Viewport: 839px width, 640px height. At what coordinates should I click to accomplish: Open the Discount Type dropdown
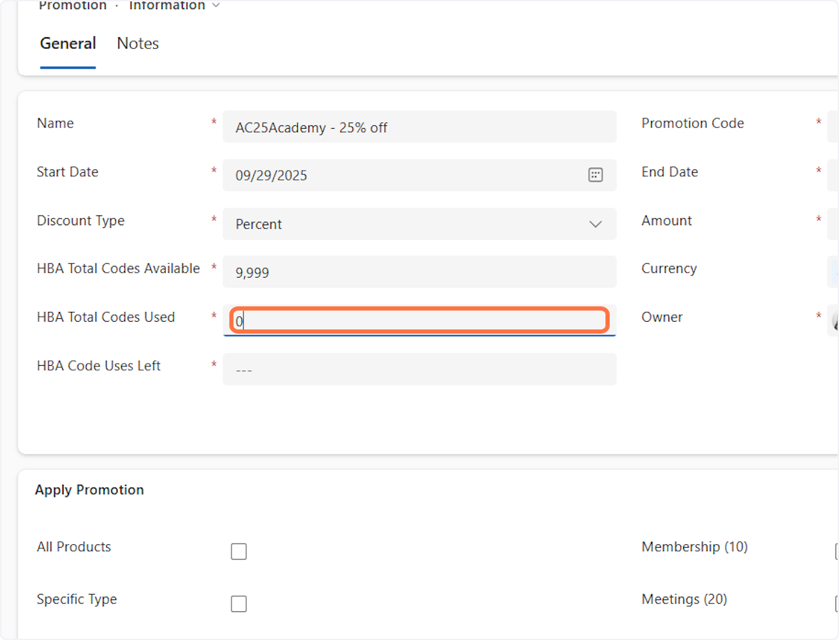pyautogui.click(x=595, y=225)
